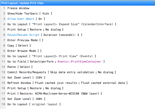The width and height of the screenshot is (155, 109).
Task: Select the Copy [ Select ] step
Action: coord(19,45)
